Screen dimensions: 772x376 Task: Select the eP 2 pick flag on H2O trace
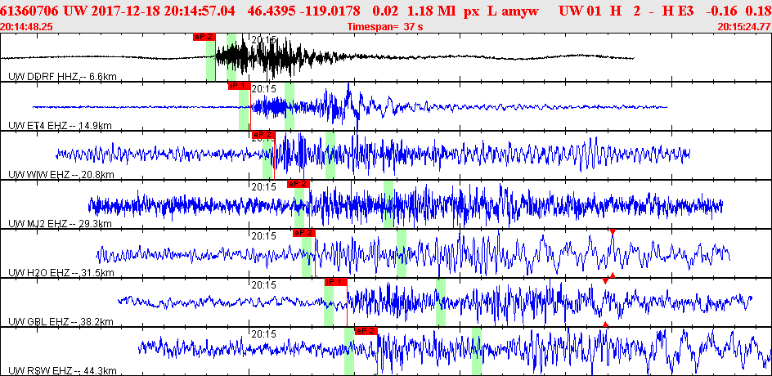pos(303,233)
